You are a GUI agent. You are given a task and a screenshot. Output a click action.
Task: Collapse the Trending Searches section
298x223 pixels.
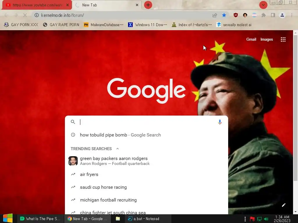pyautogui.click(x=118, y=149)
